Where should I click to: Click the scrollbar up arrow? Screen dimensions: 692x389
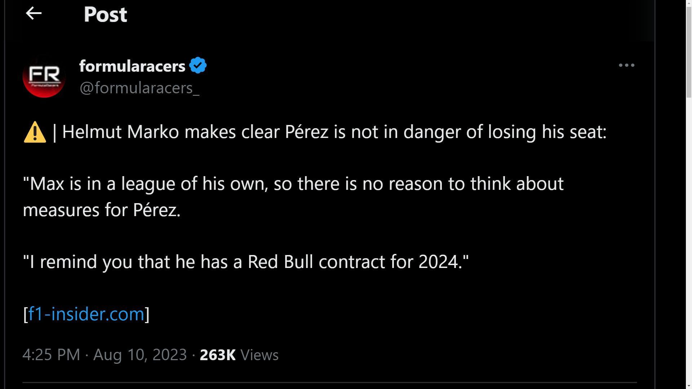(689, 3)
